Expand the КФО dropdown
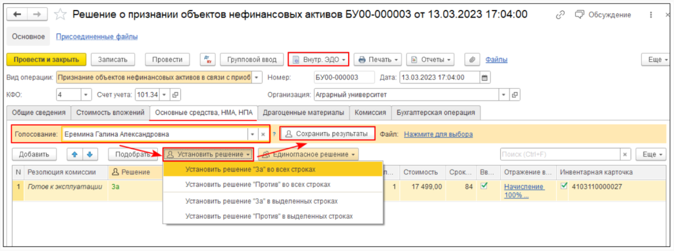674x251 pixels. point(86,95)
